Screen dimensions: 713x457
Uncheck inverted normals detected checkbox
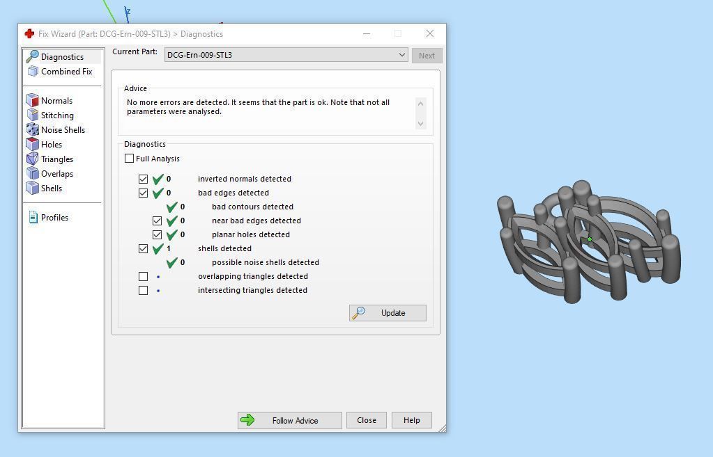point(144,179)
